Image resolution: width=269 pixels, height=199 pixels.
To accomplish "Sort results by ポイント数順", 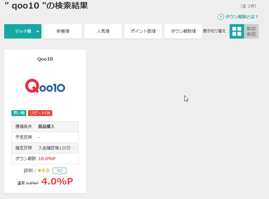I will (x=143, y=31).
